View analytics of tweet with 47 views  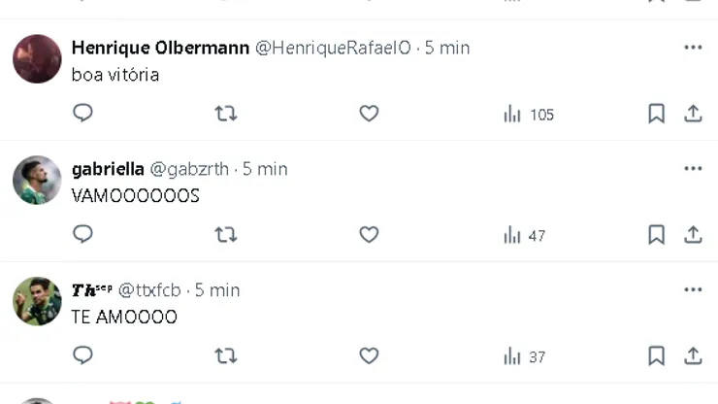coord(524,235)
